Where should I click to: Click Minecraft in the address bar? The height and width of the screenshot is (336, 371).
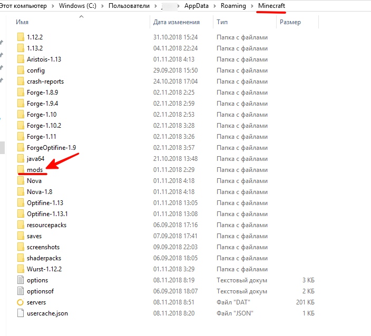pos(271,6)
